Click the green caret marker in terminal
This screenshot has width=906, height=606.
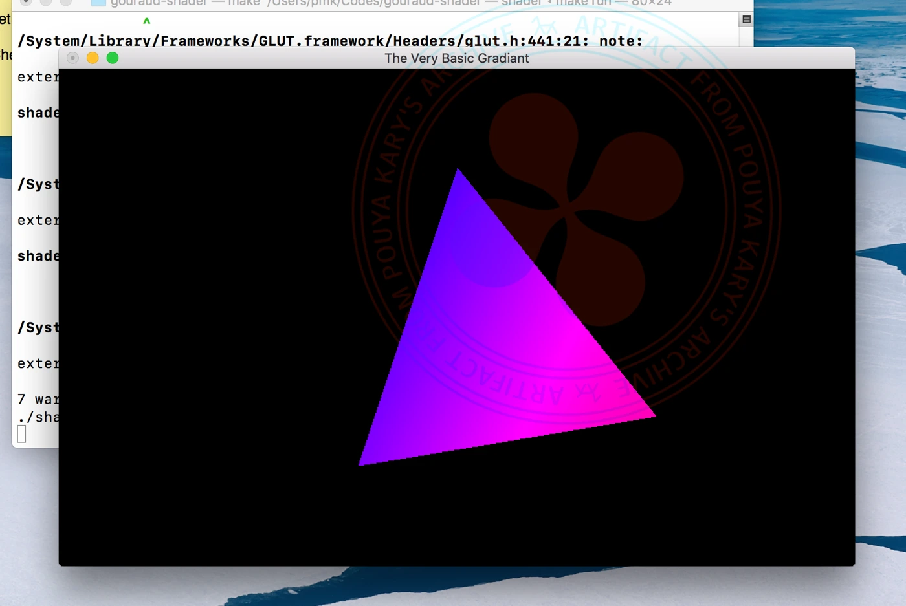tap(147, 21)
